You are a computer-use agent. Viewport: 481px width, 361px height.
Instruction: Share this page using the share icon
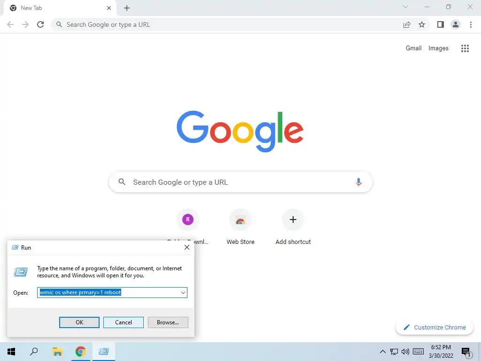click(407, 24)
